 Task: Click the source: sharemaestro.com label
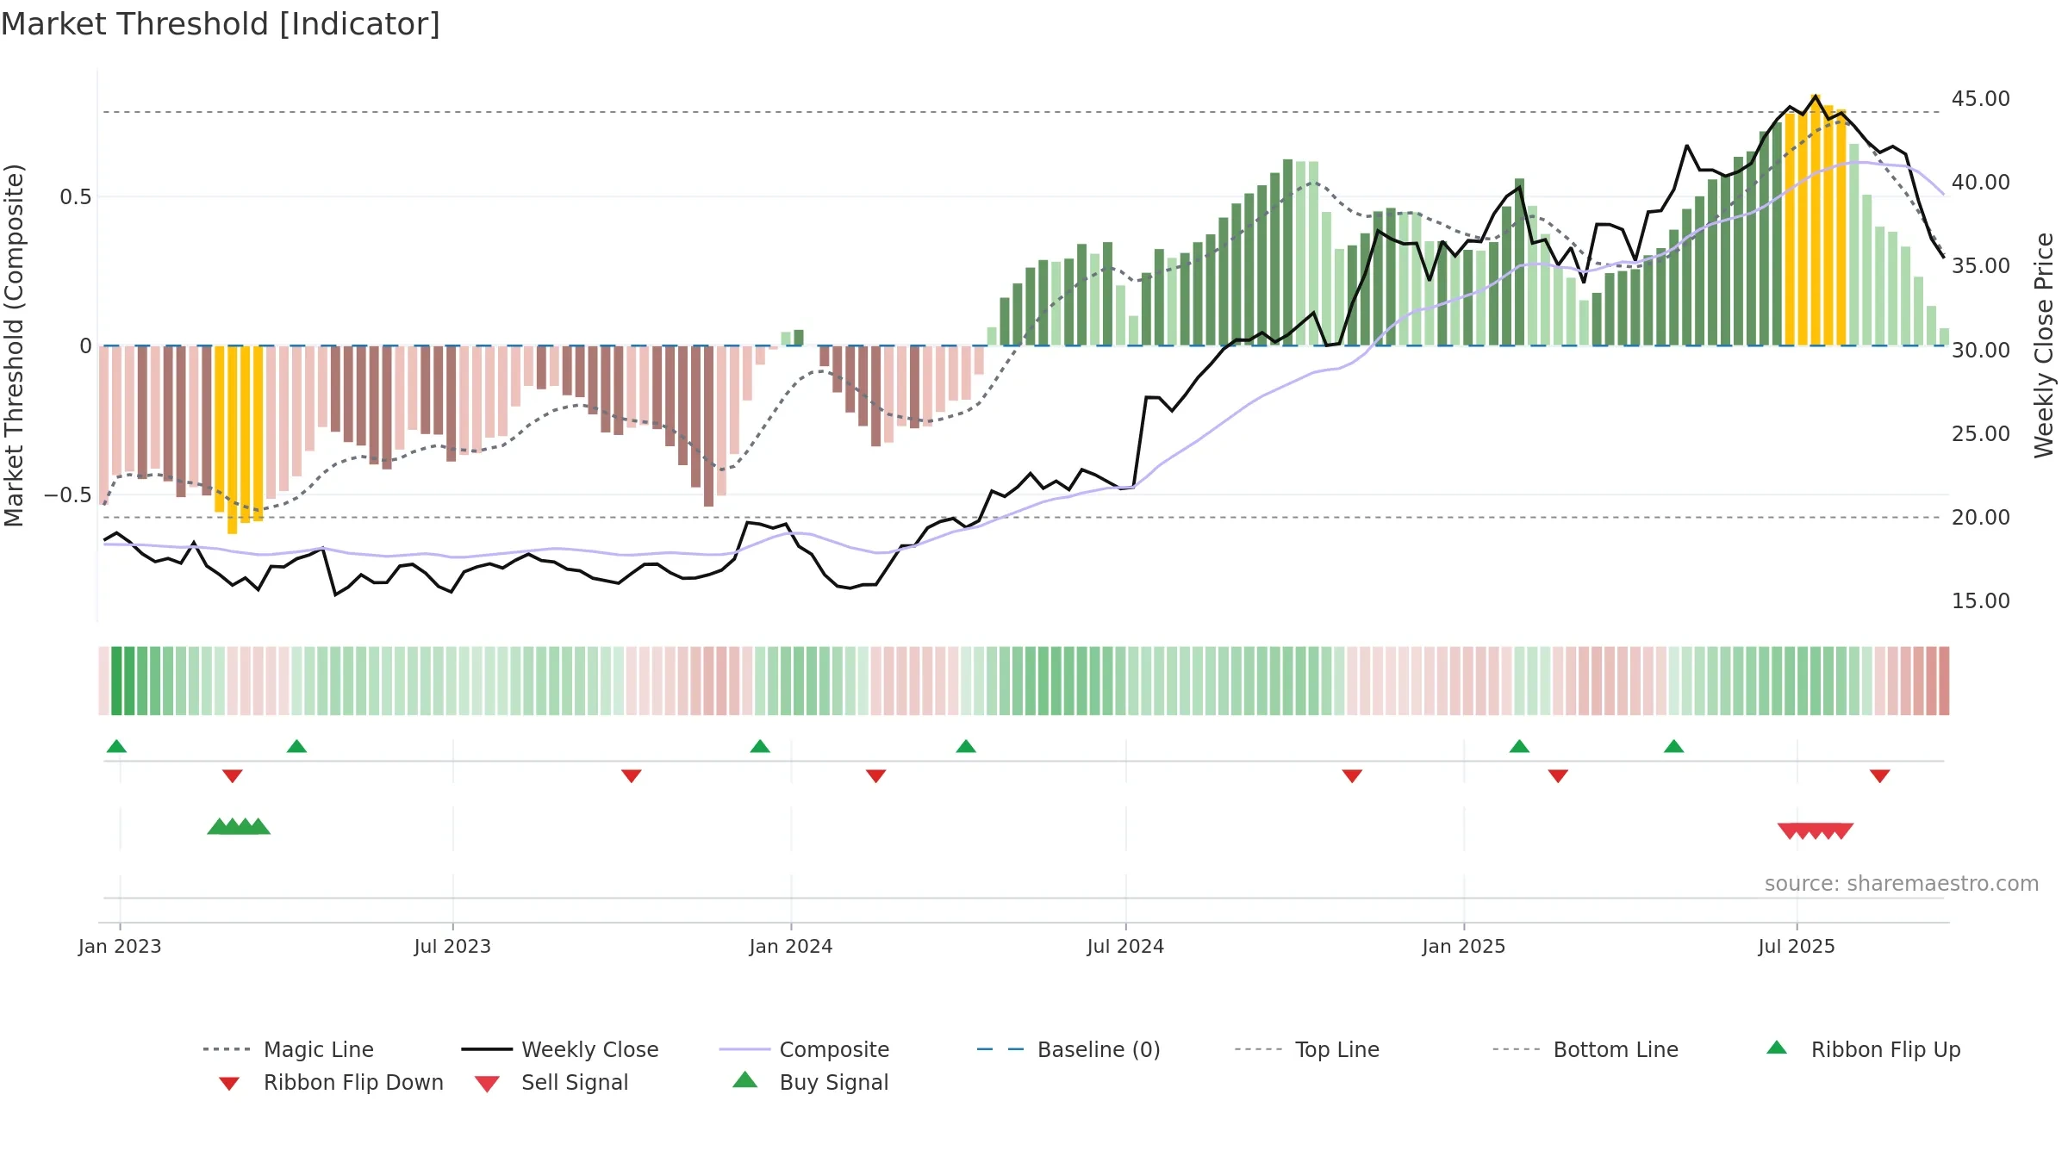click(1902, 884)
